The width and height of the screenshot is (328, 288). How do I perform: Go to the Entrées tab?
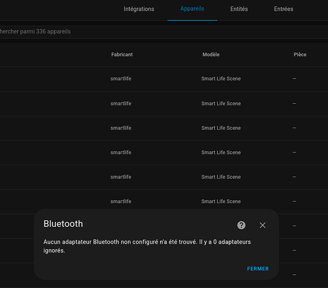(x=284, y=9)
